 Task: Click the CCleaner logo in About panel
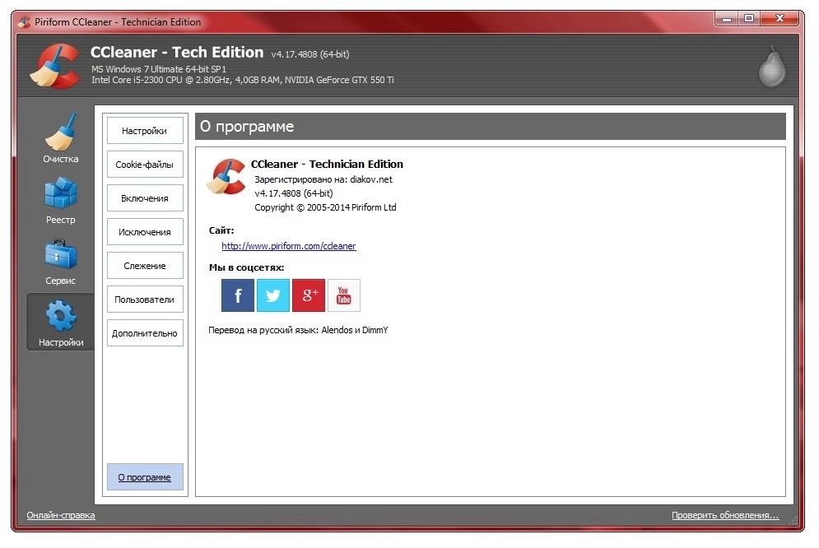click(226, 177)
